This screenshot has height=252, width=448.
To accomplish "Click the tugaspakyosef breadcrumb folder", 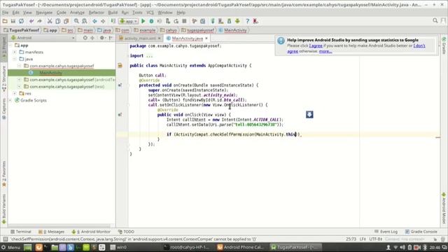I will (197, 30).
